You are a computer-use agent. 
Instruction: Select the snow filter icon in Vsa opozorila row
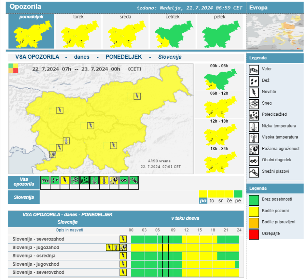(x=75, y=180)
